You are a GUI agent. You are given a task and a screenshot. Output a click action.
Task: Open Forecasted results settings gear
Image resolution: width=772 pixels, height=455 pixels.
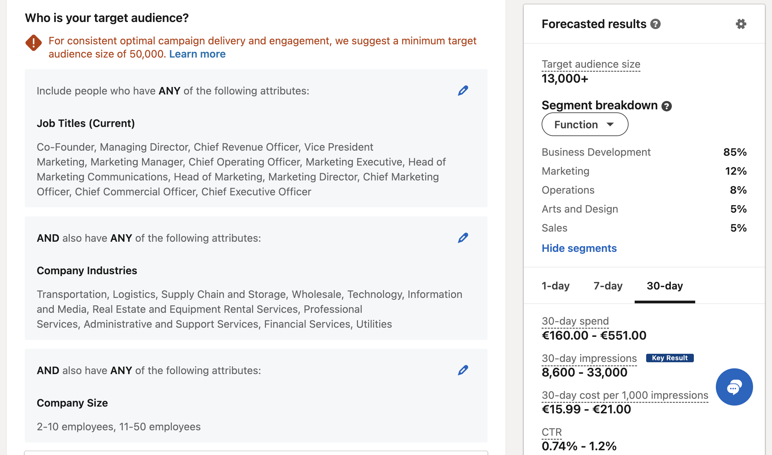tap(741, 24)
